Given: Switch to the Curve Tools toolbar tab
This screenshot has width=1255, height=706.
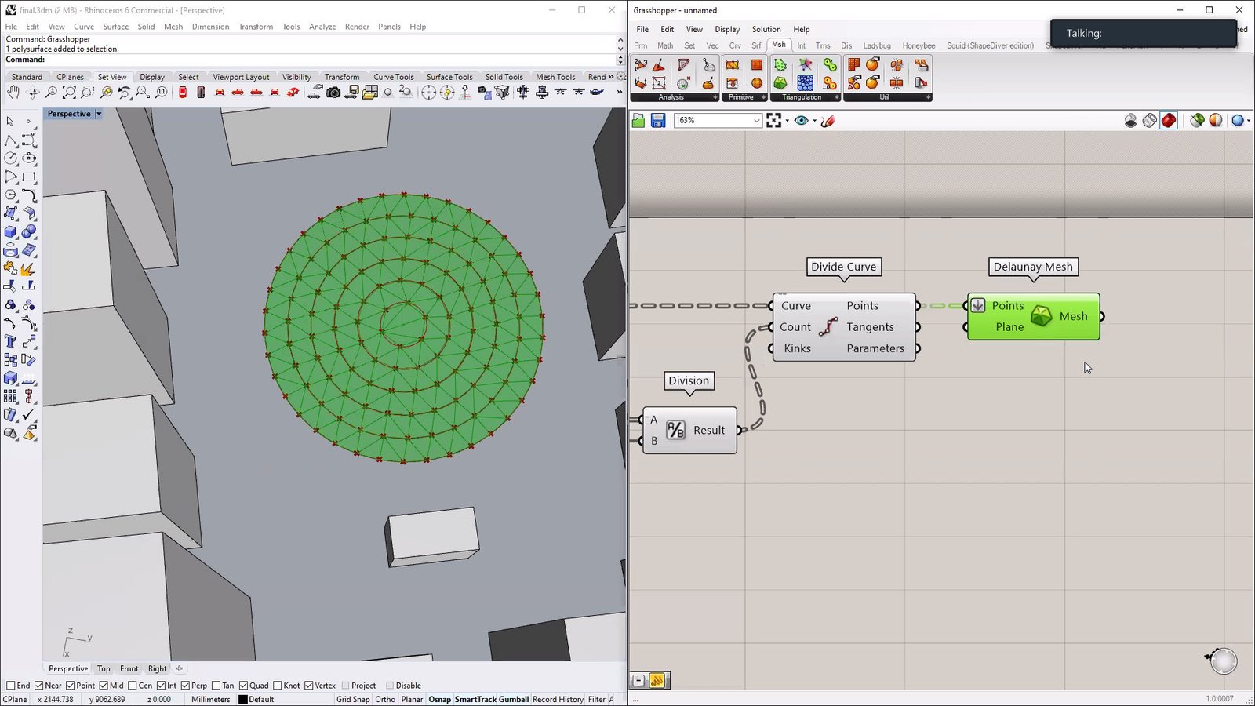Looking at the screenshot, I should 393,77.
